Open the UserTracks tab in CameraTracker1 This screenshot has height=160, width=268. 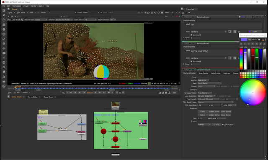point(204,73)
